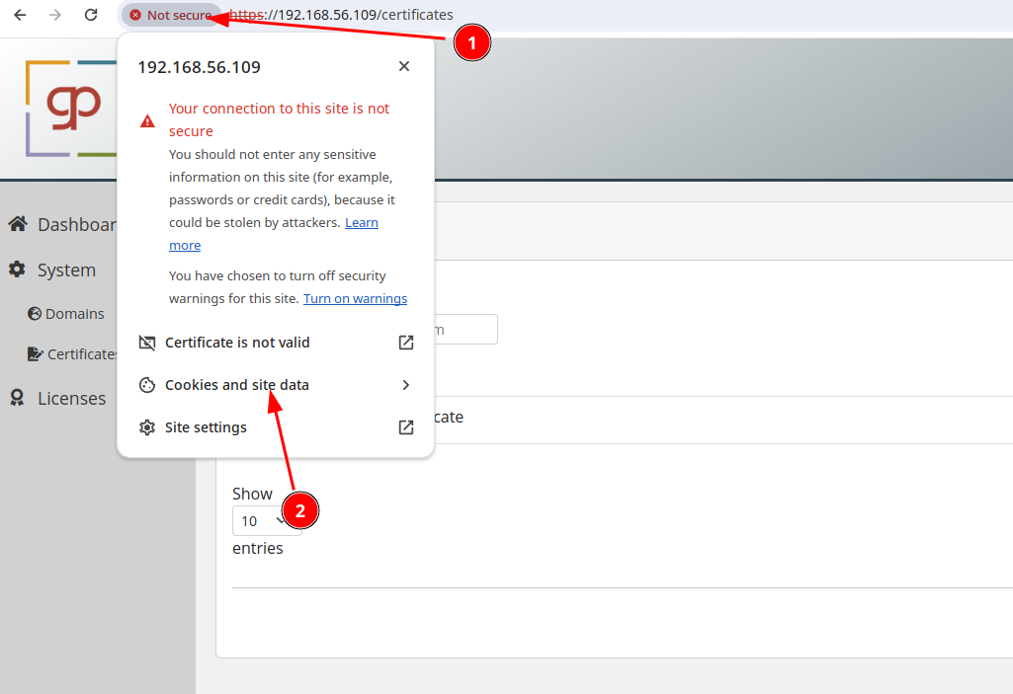Collapse the site information popup with its X
The image size is (1013, 694).
[x=404, y=66]
